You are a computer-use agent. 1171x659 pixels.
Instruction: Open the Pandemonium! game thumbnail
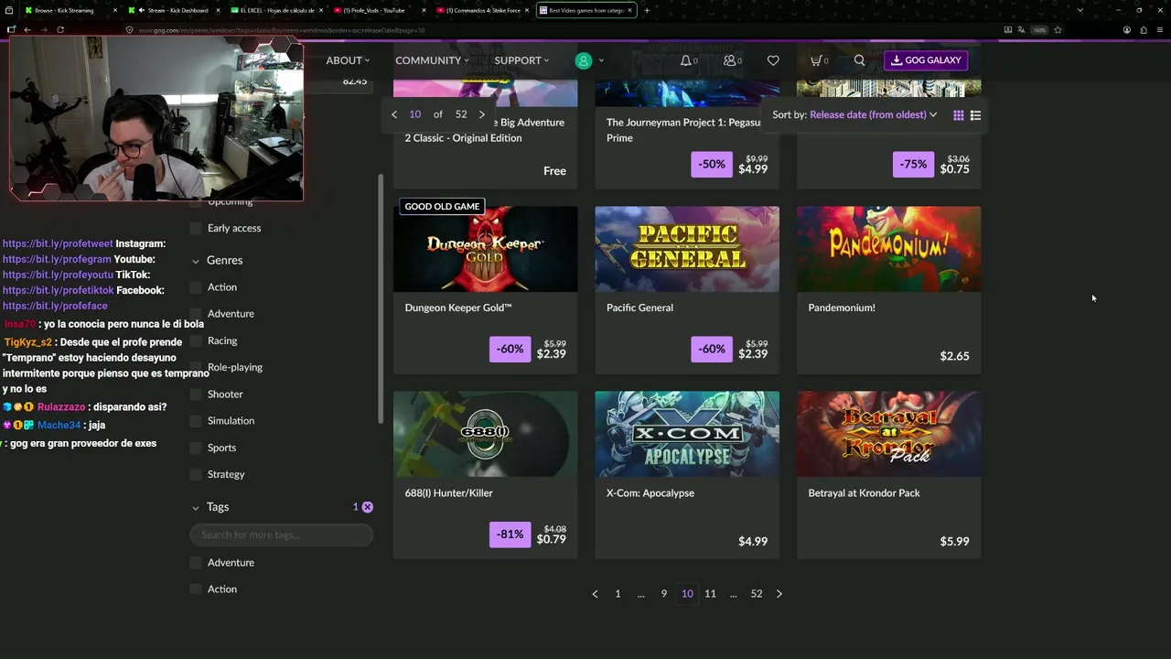click(x=889, y=249)
